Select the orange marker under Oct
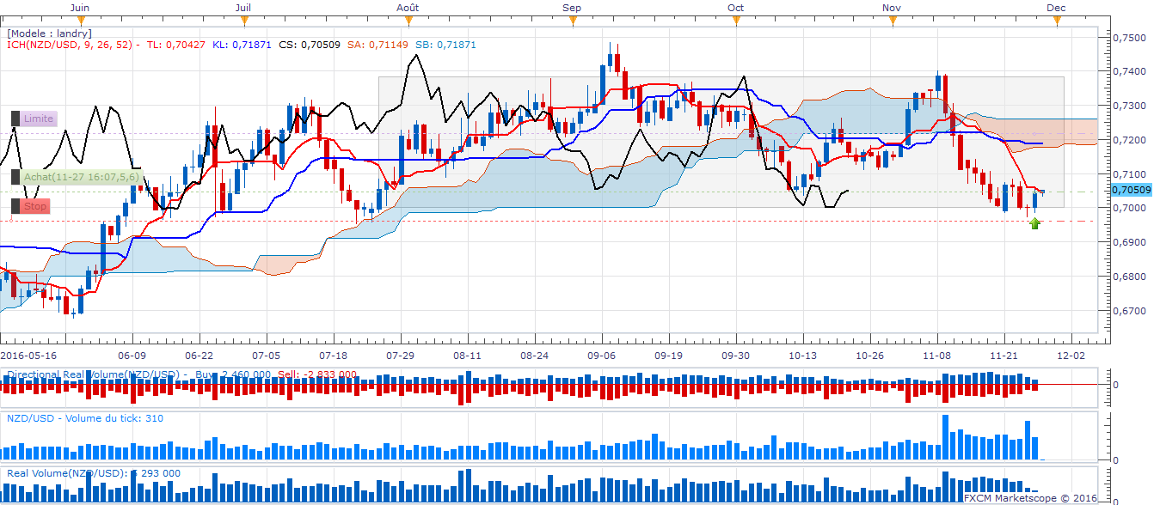This screenshot has height=505, width=1160. tap(735, 19)
